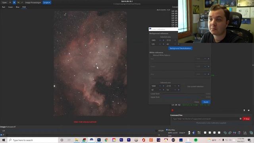Enable the Manual White Balance checkbox

point(151,55)
